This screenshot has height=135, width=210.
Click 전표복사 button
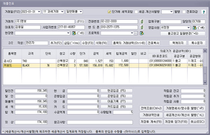(x=153, y=43)
